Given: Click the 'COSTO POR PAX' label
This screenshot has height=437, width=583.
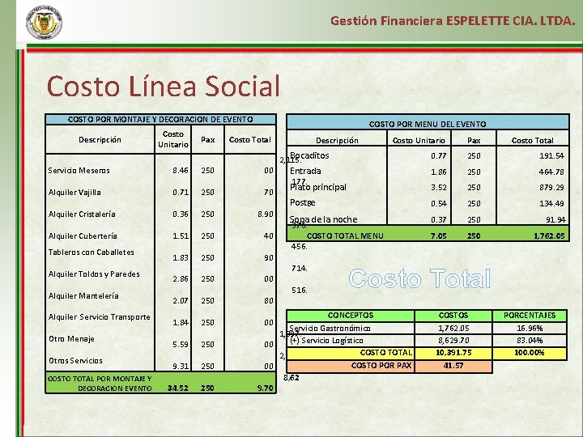Looking at the screenshot, I should click(x=381, y=366).
